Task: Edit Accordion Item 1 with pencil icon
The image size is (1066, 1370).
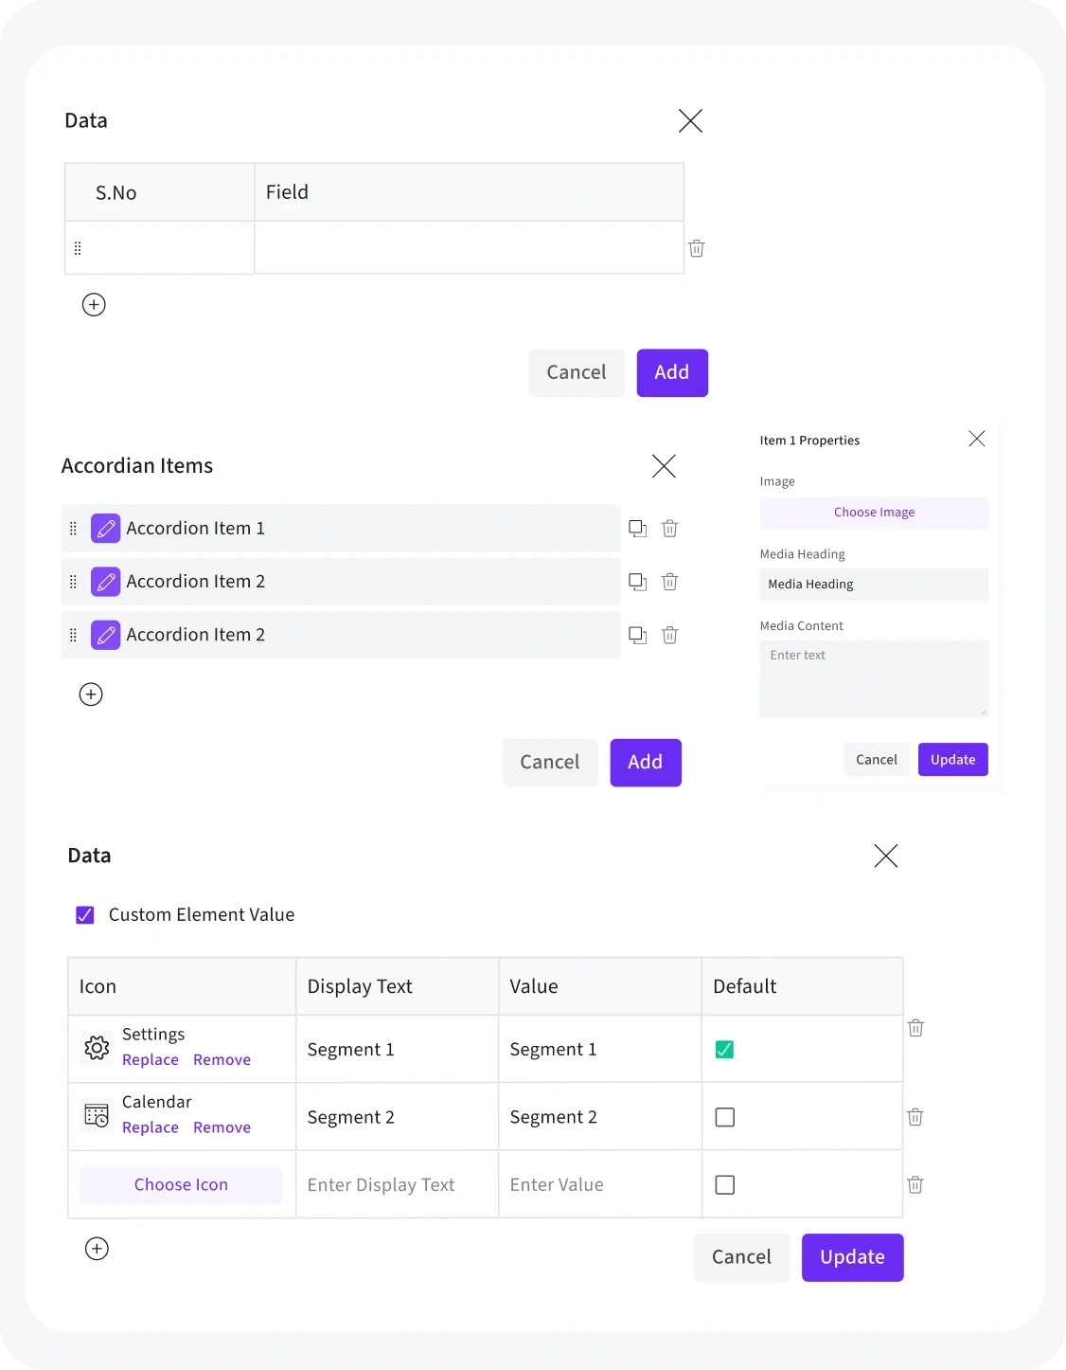Action: point(106,529)
